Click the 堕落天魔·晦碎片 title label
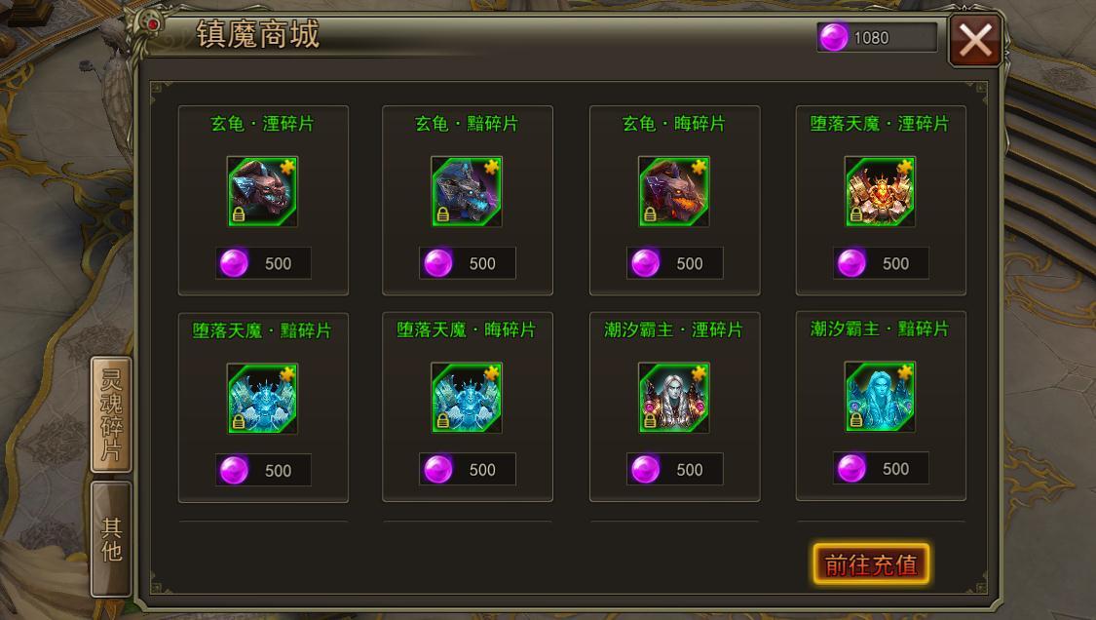Image resolution: width=1096 pixels, height=620 pixels. (467, 329)
